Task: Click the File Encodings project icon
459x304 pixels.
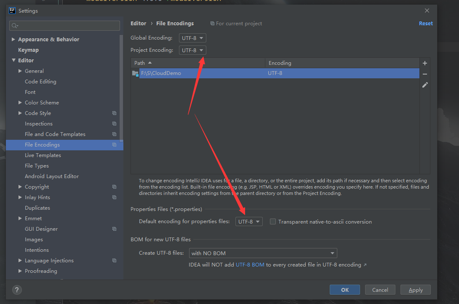Action: point(115,145)
